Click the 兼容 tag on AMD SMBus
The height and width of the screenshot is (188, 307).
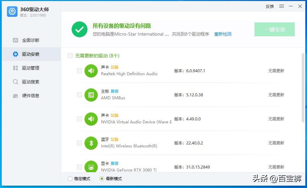tap(115, 91)
